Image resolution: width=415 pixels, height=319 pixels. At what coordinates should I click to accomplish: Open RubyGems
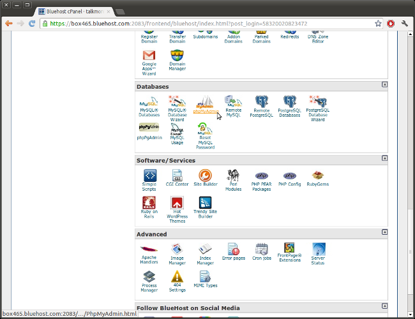tap(317, 179)
